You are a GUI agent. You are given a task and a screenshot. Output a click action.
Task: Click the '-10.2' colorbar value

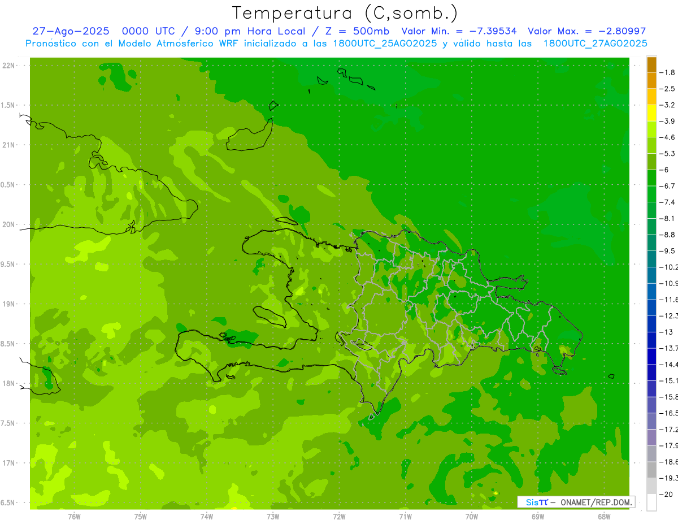coord(669,267)
